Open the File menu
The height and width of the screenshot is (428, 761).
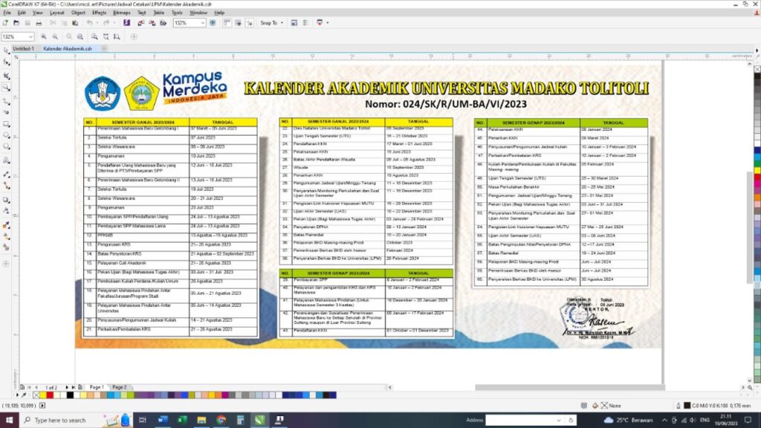click(7, 13)
